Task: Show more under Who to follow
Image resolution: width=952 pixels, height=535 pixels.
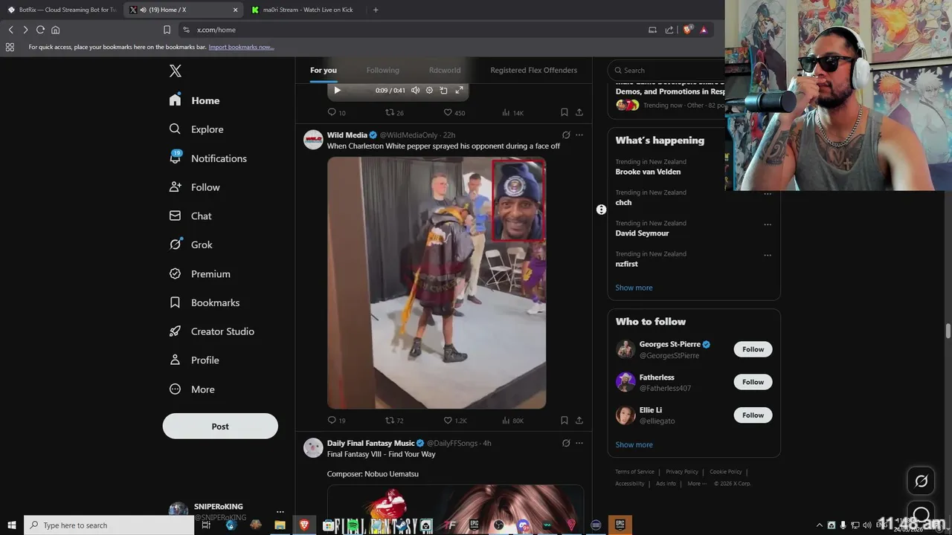Action: pos(634,444)
